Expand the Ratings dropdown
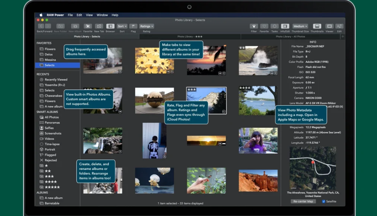Image resolution: width=377 pixels, height=216 pixels. [147, 26]
